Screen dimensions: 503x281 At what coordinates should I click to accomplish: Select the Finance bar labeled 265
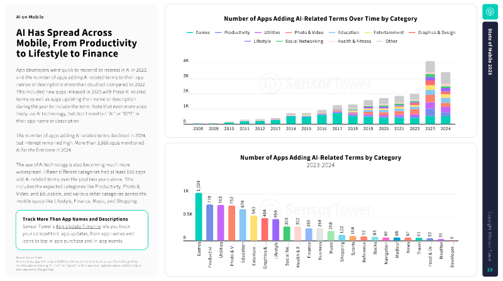tap(309, 234)
